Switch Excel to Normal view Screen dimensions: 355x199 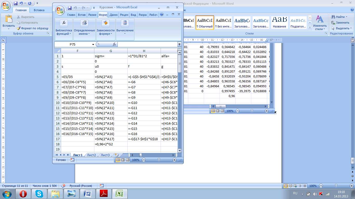(118, 160)
